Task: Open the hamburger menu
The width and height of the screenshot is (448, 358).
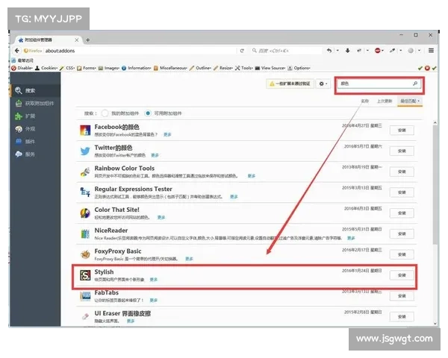Action: coord(431,51)
